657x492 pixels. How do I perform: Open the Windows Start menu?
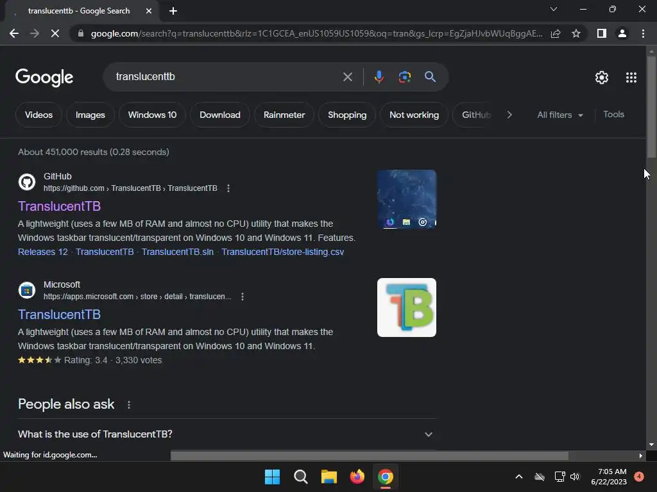[x=272, y=477]
